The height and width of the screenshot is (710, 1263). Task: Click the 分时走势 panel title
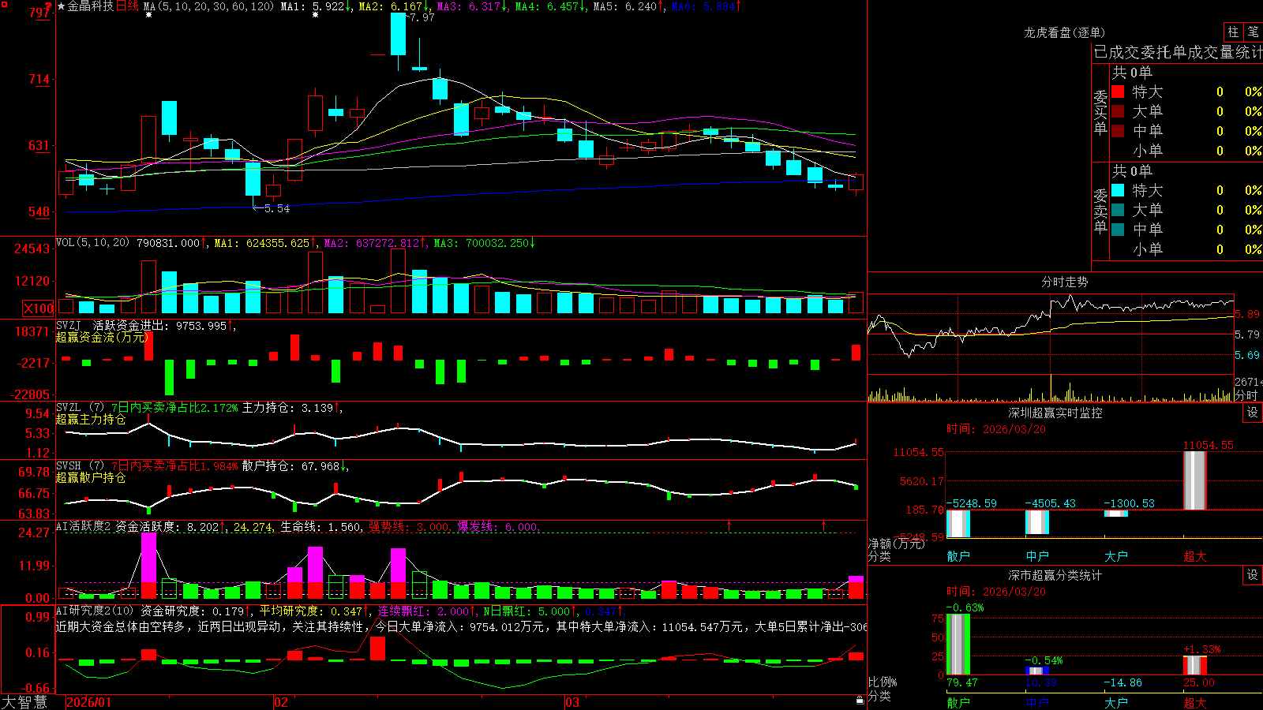1064,282
